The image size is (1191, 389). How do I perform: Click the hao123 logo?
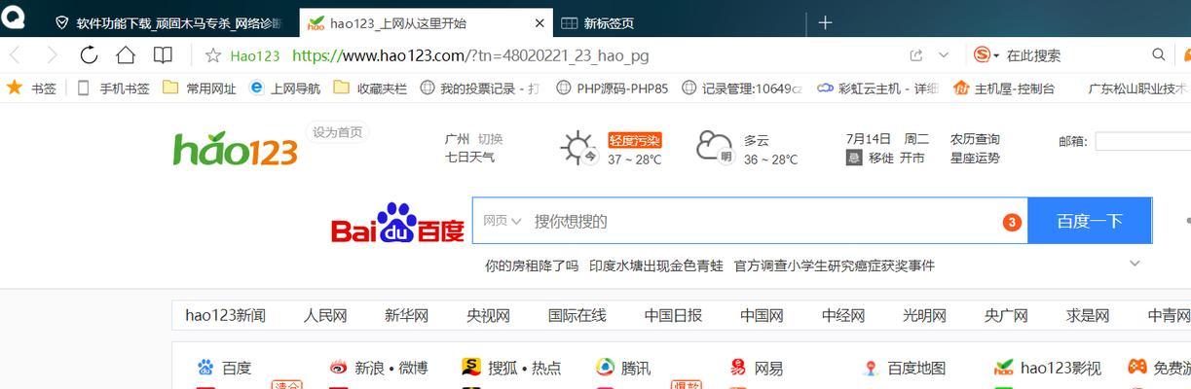pyautogui.click(x=235, y=148)
